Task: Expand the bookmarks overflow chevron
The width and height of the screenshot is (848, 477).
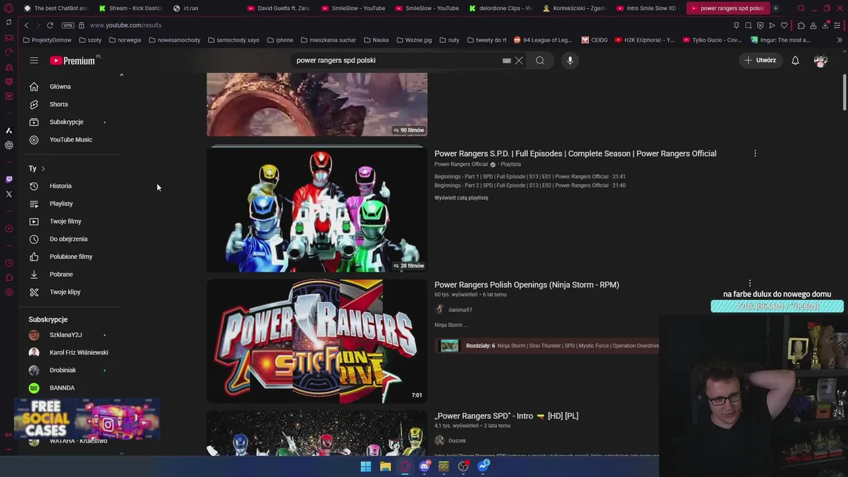Action: coord(839,40)
